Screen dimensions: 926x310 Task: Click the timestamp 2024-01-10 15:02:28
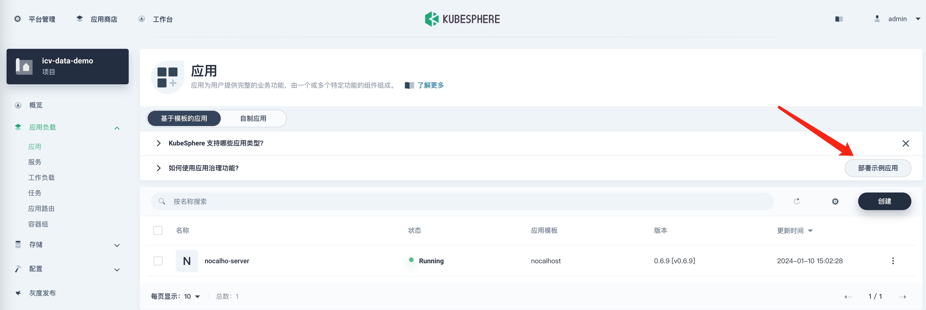[x=809, y=261]
